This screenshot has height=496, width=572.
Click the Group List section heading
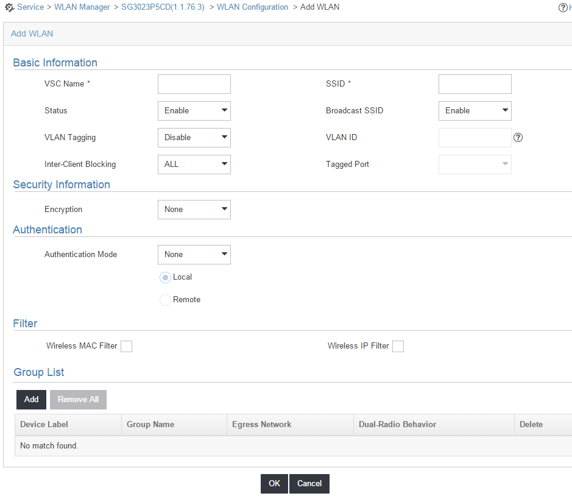click(38, 372)
